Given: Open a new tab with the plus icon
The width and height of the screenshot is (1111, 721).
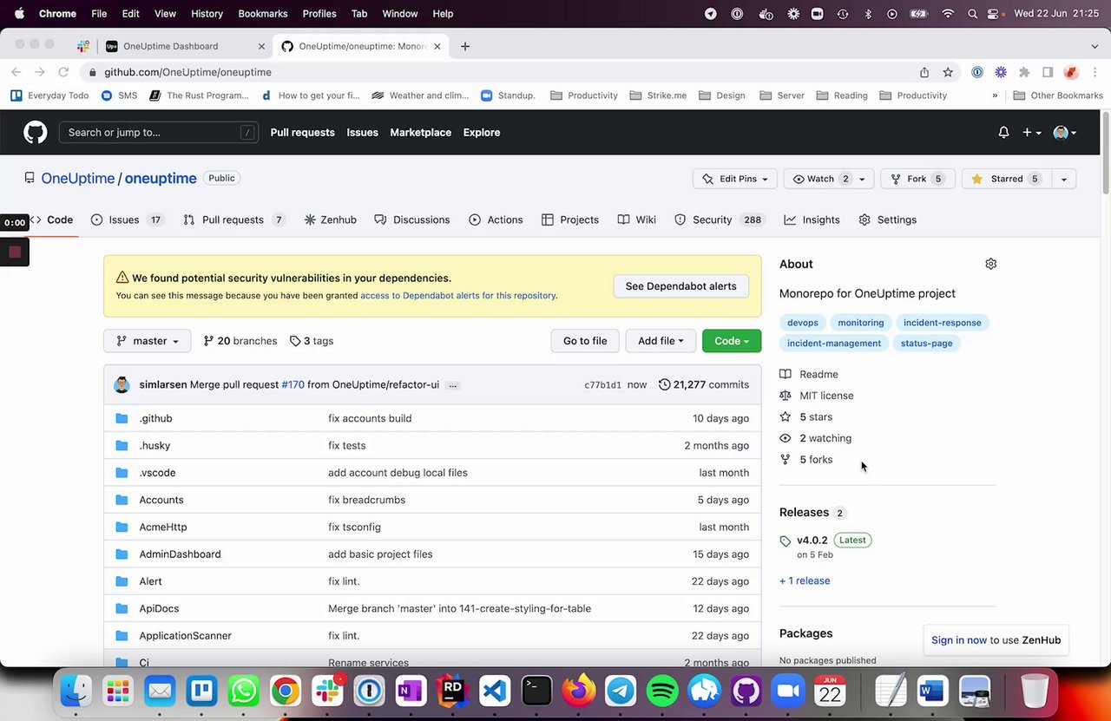Looking at the screenshot, I should pyautogui.click(x=465, y=46).
